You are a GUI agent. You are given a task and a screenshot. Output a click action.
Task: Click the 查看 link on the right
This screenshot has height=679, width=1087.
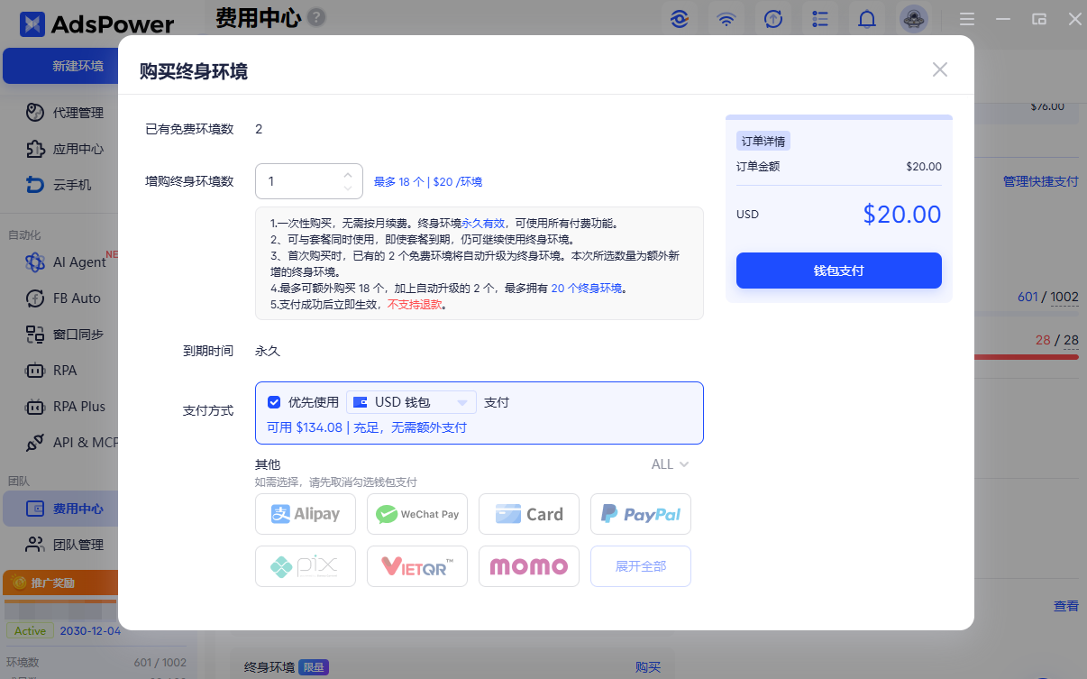point(1066,606)
